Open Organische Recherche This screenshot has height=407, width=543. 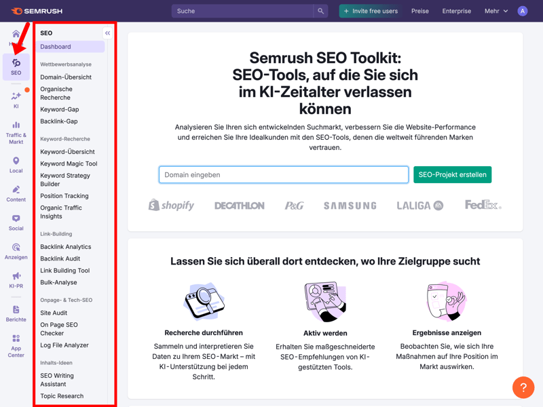point(56,94)
